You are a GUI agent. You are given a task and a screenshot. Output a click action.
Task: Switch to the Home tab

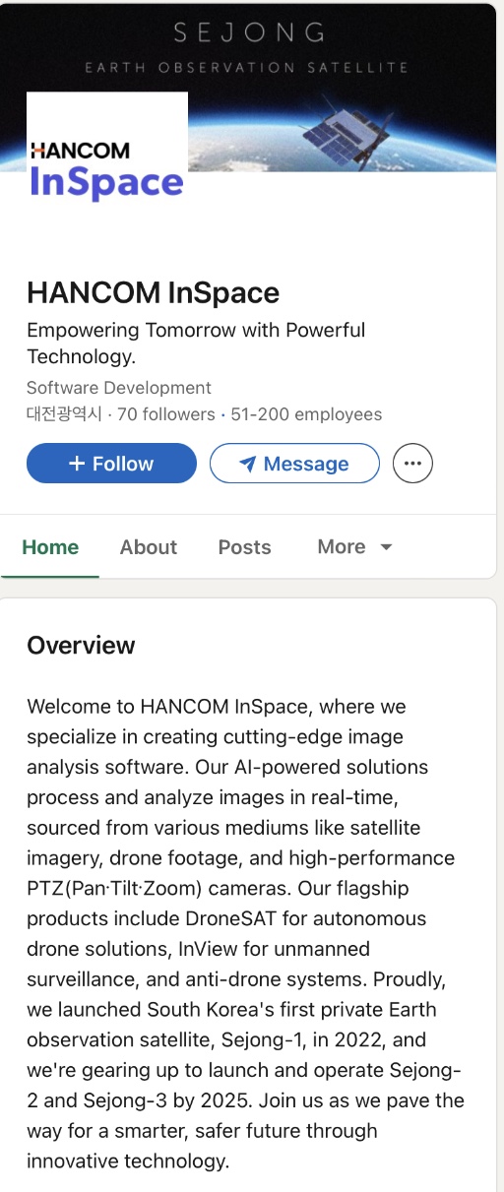pyautogui.click(x=50, y=547)
